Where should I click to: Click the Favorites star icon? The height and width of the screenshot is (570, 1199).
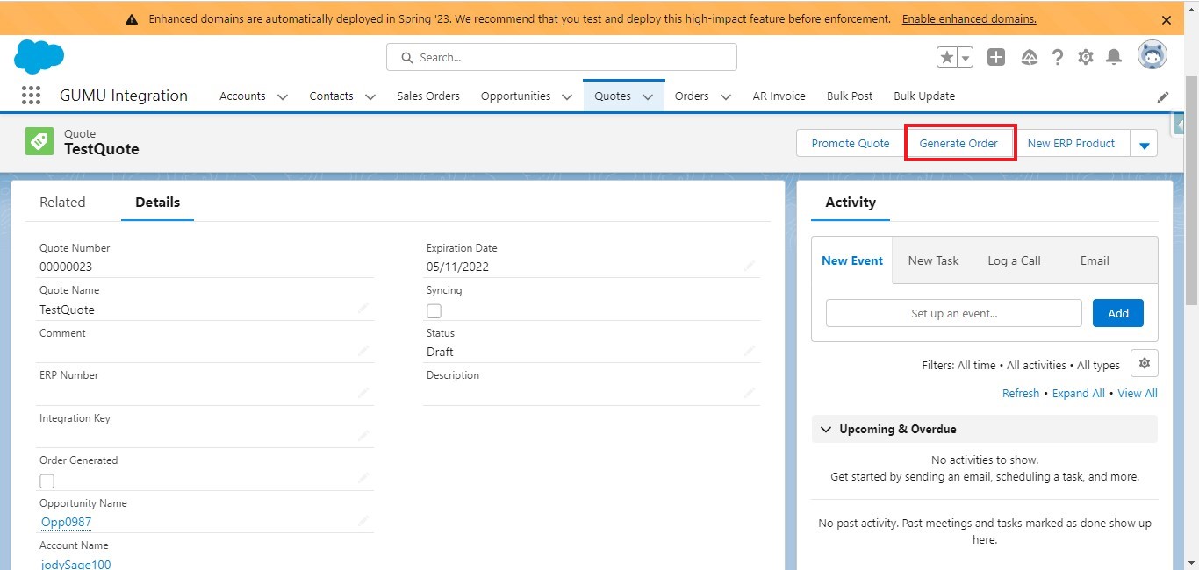click(947, 57)
